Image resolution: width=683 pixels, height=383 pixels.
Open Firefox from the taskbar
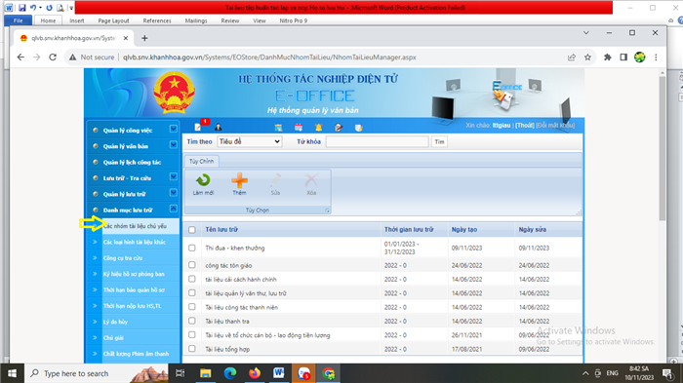tap(255, 373)
